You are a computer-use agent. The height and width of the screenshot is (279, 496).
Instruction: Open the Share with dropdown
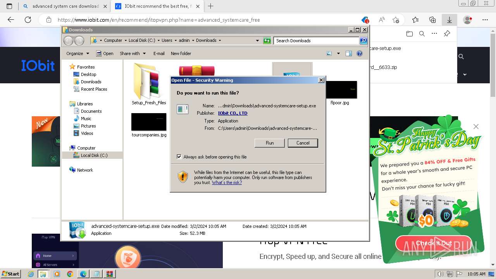(133, 53)
